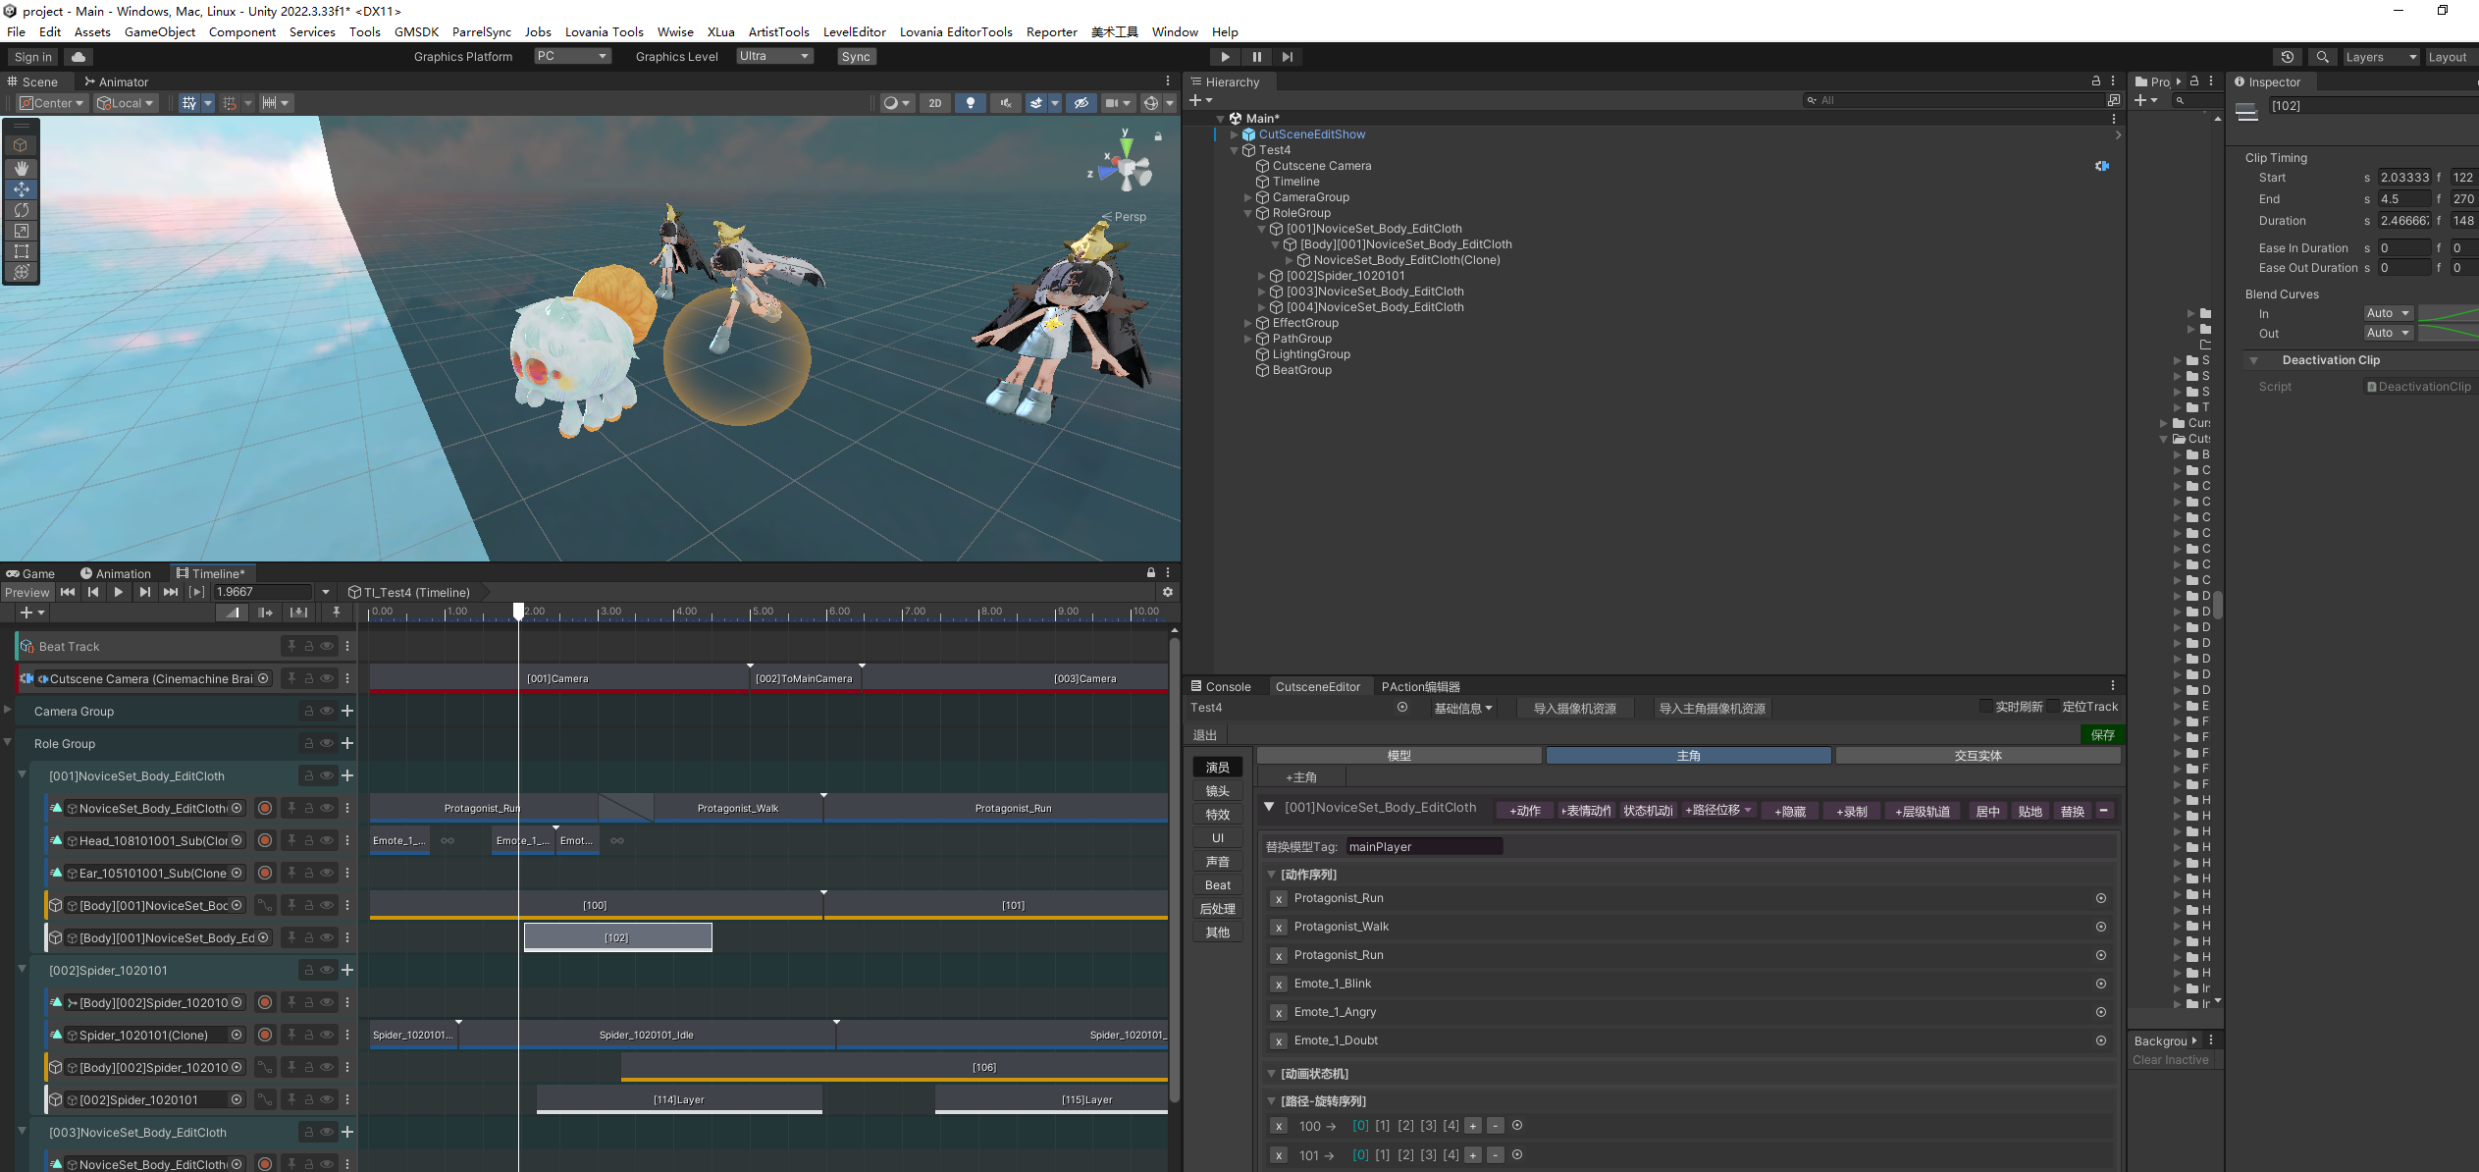
Task: Open the Graphics Level Ultra dropdown
Action: (774, 56)
